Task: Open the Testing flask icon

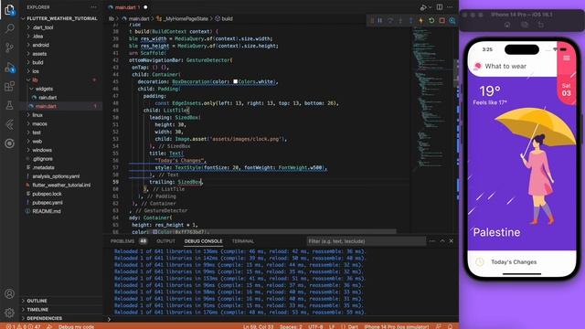Action: [x=9, y=106]
